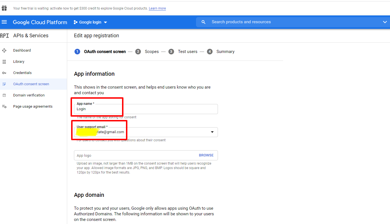Open the hamburger navigation menu
This screenshot has height=224, width=390.
4,22
